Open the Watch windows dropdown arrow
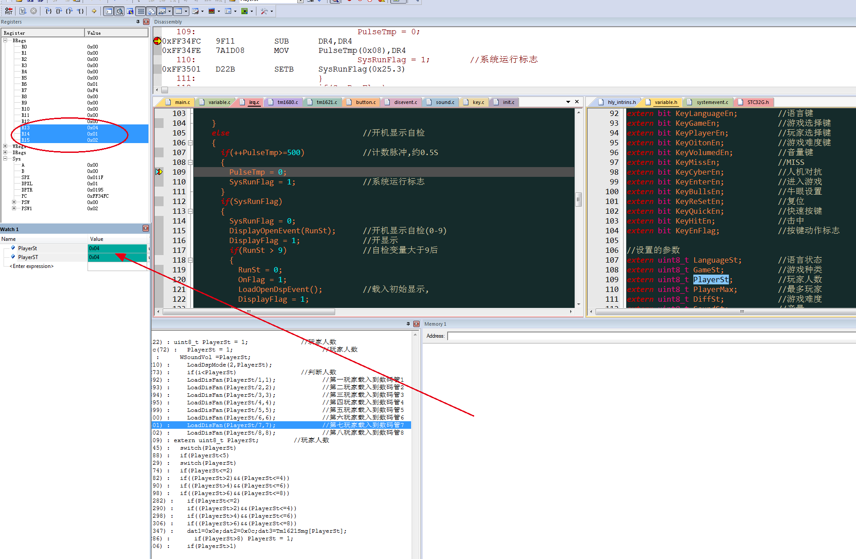This screenshot has height=559, width=856. (169, 11)
